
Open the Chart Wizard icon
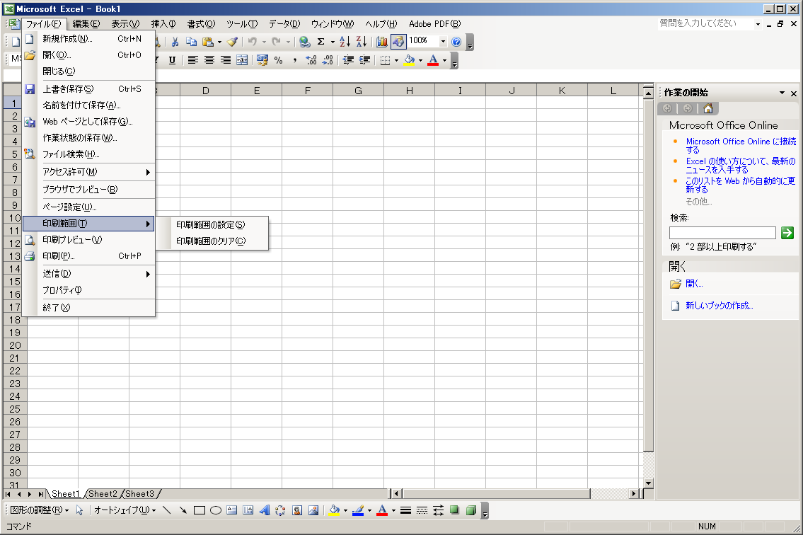pos(382,42)
